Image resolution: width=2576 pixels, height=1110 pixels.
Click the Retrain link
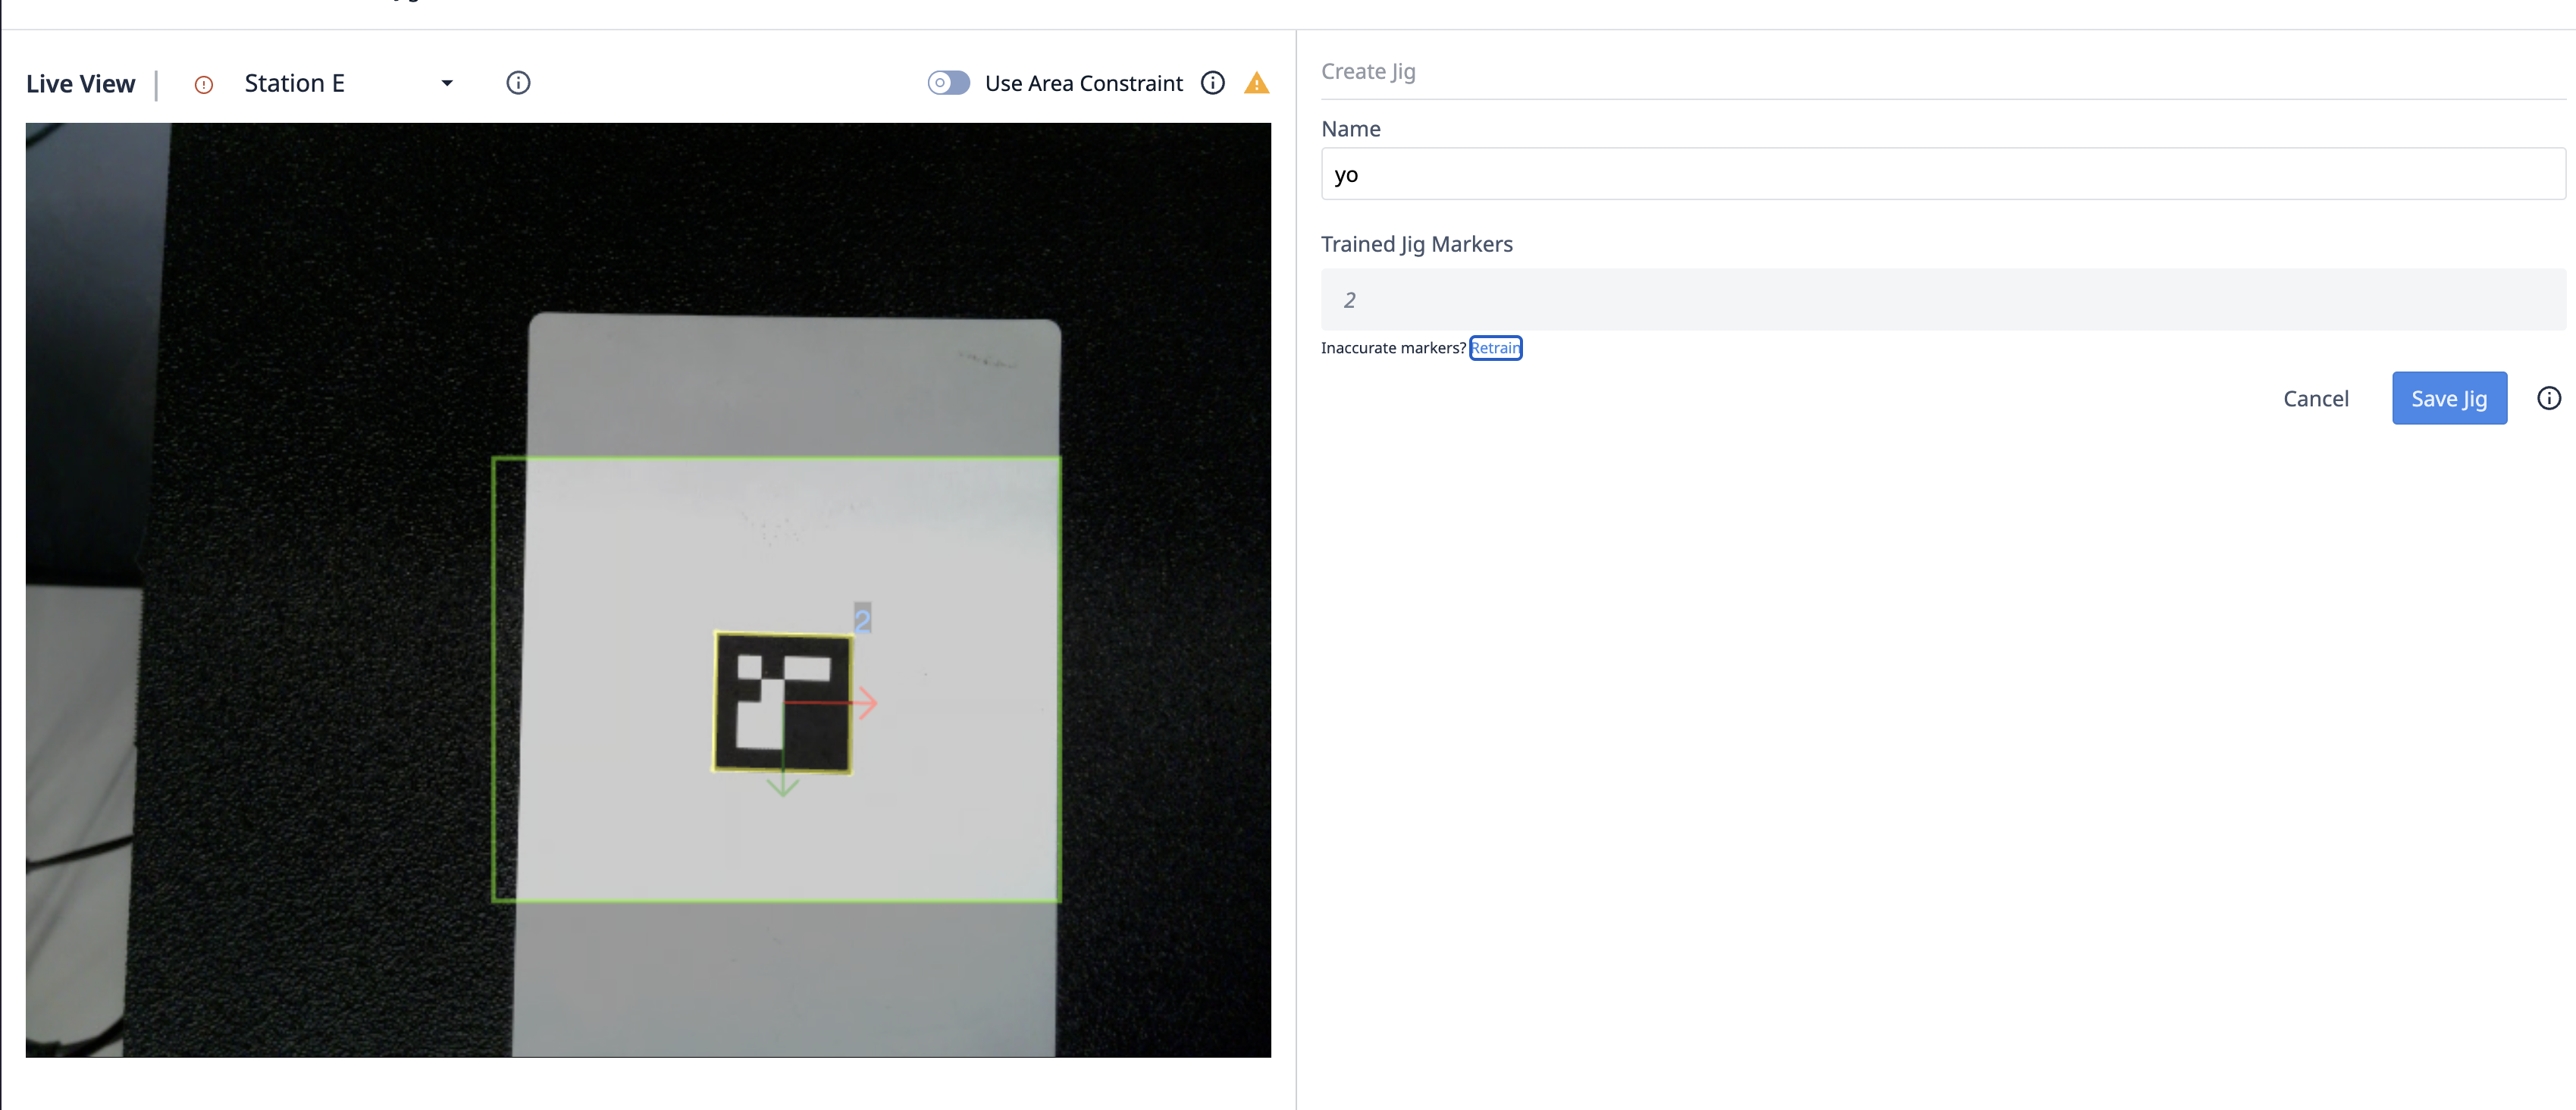[x=1495, y=348]
